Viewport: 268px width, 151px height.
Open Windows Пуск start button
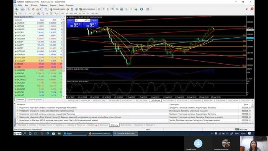(x=18, y=133)
